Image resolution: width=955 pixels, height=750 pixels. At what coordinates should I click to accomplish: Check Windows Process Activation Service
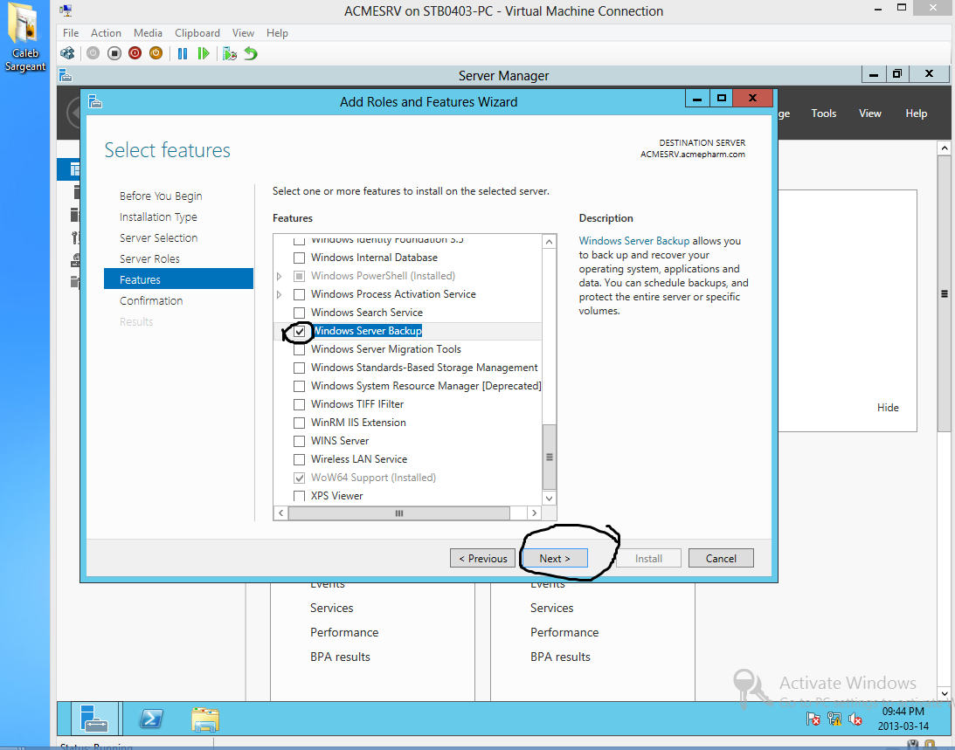299,294
